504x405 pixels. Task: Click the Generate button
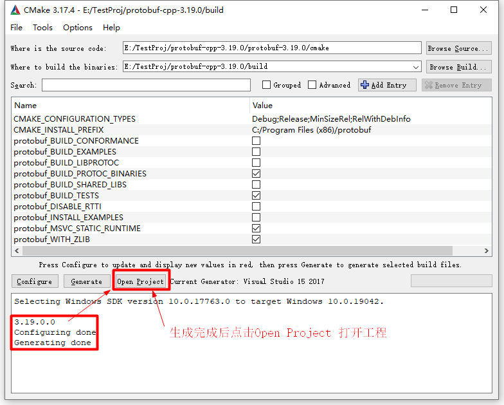click(x=86, y=281)
